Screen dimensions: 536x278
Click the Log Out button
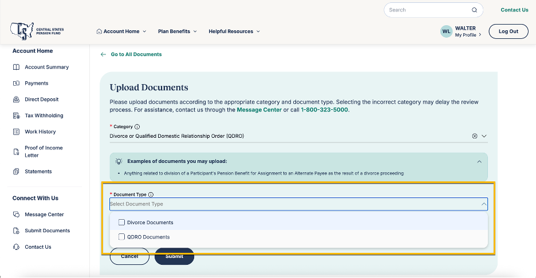click(x=509, y=31)
